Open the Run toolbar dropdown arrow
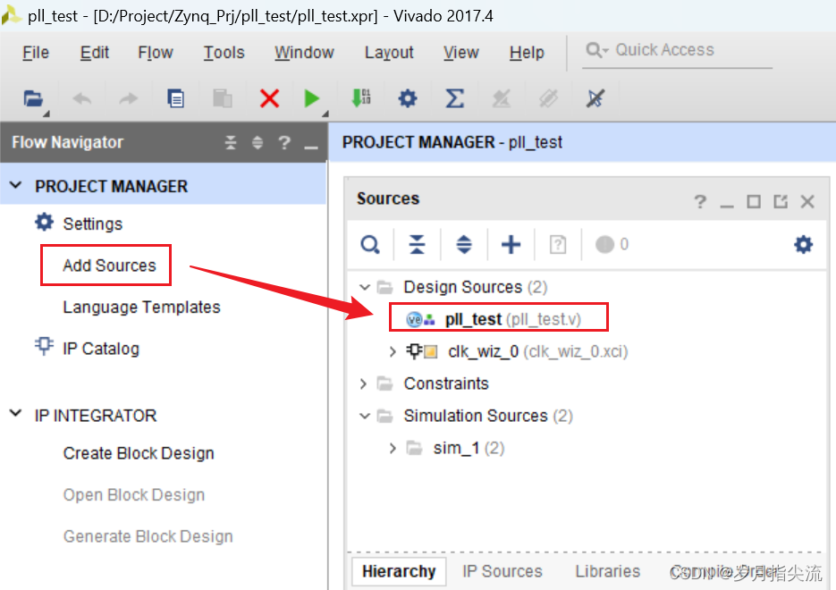 coord(325,114)
